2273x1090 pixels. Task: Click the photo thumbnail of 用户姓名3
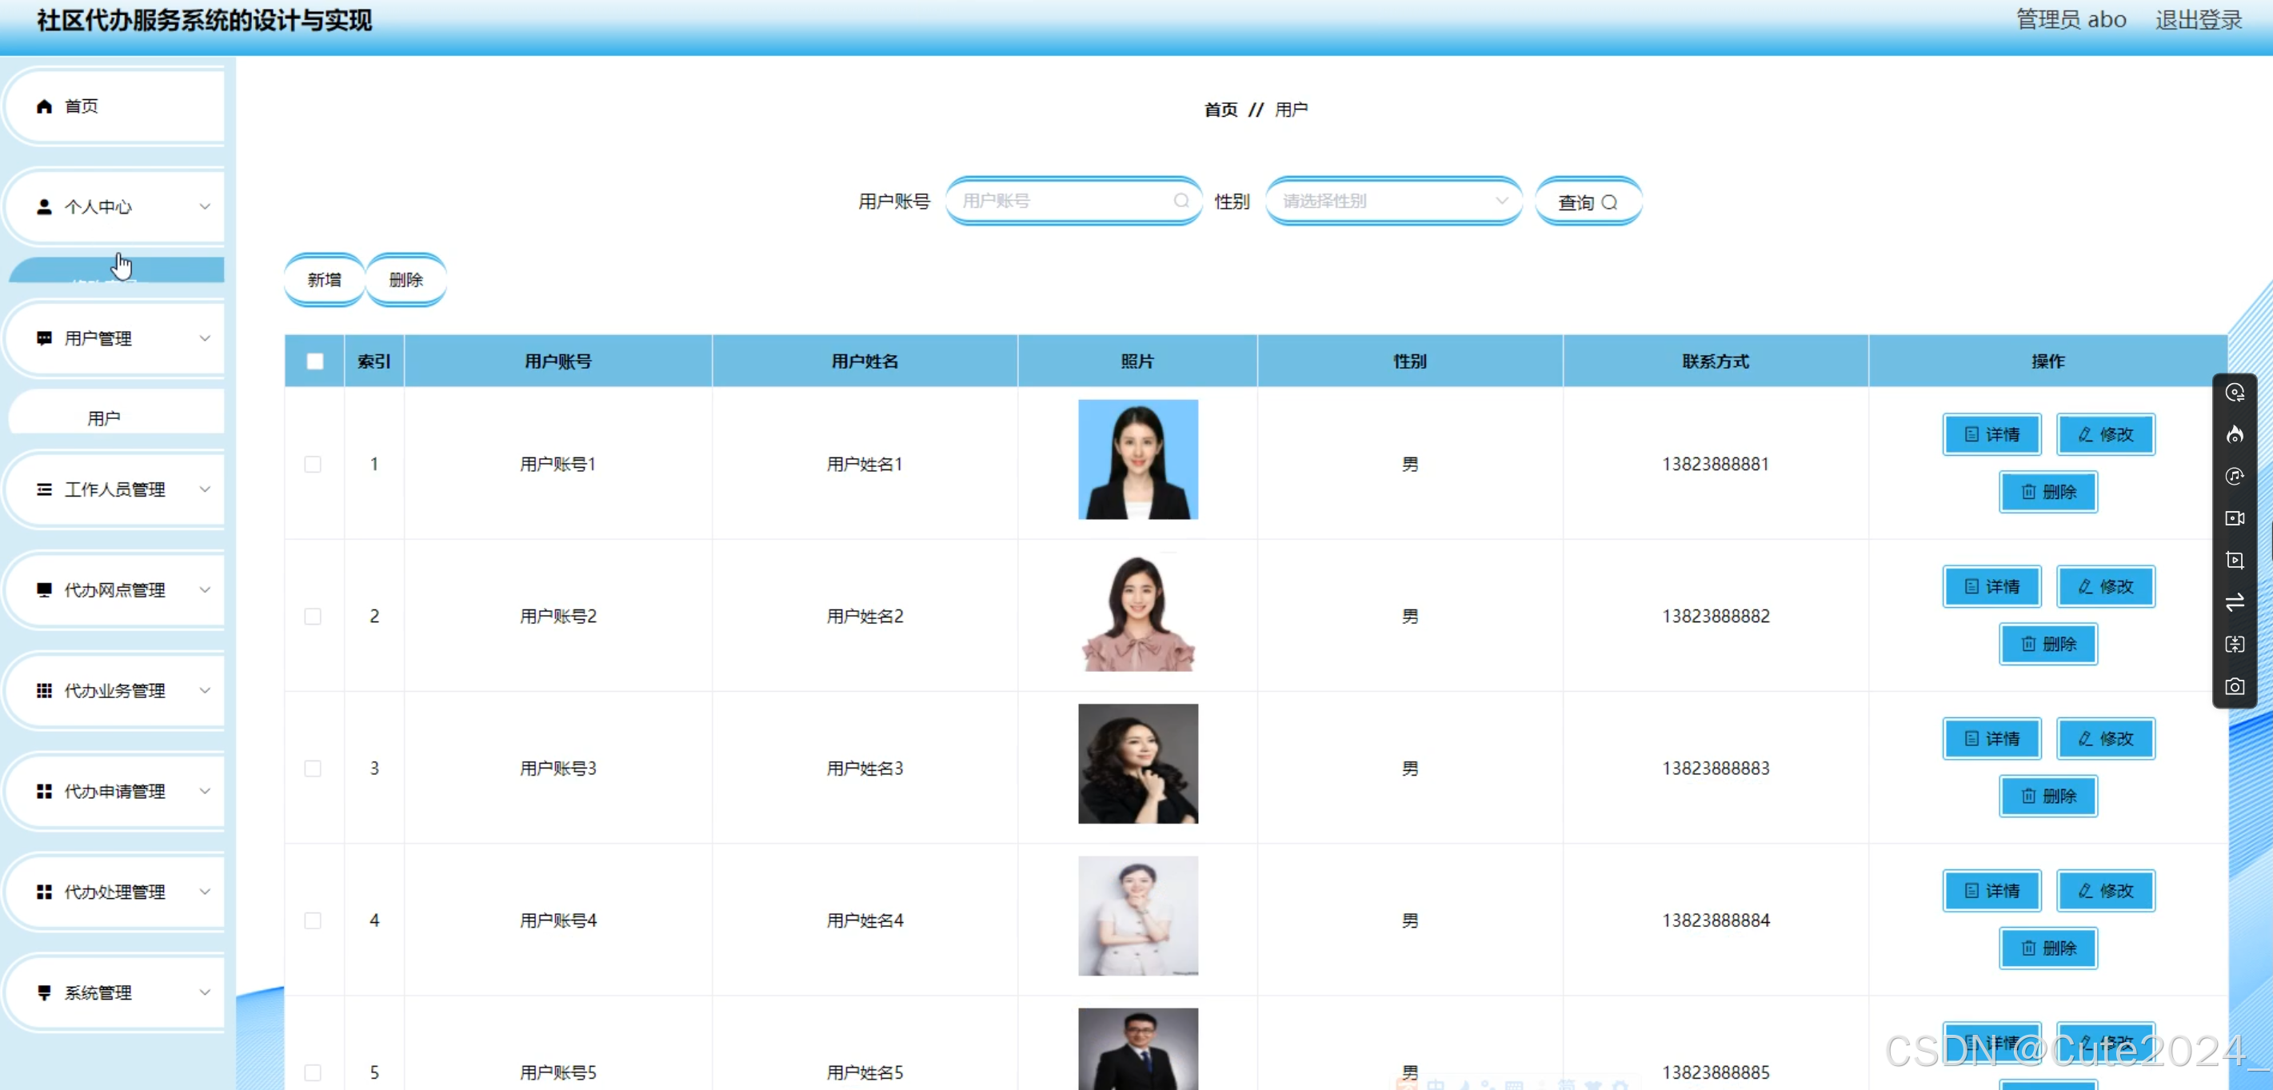(1137, 765)
